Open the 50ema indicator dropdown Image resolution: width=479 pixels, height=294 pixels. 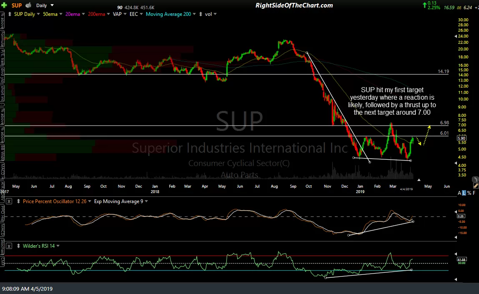coord(61,14)
